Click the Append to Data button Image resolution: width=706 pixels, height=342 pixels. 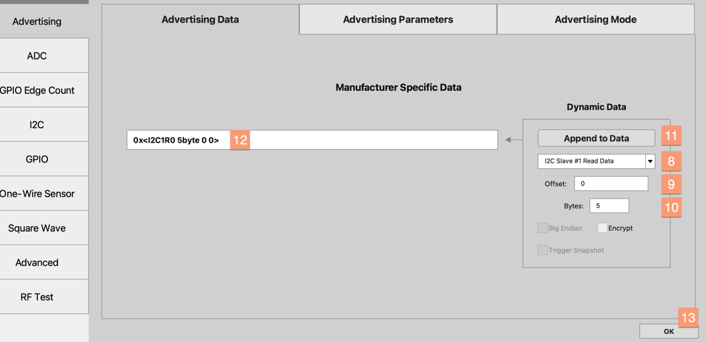click(596, 138)
